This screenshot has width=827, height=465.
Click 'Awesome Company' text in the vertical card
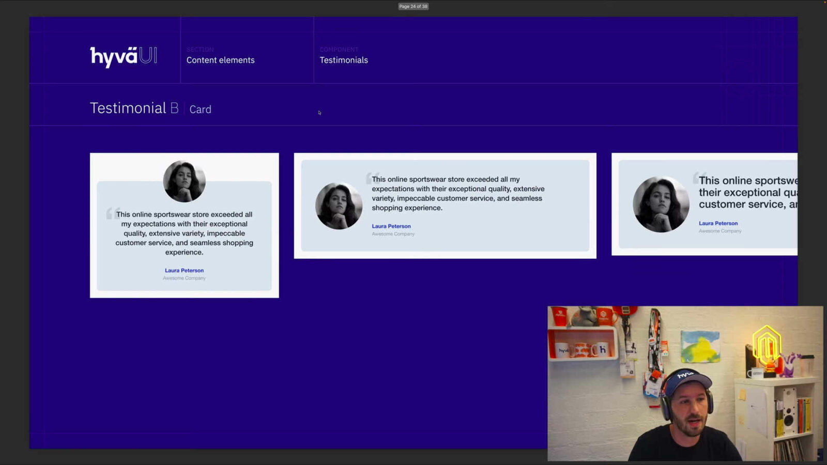pos(184,278)
